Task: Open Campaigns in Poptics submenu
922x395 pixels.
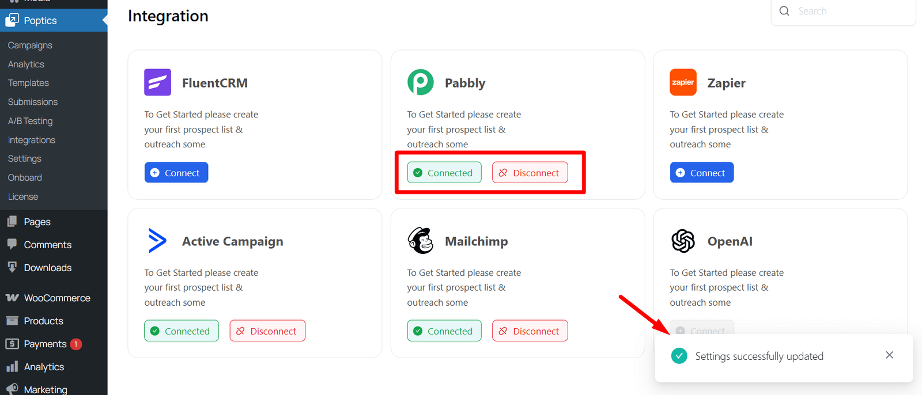Action: click(30, 45)
